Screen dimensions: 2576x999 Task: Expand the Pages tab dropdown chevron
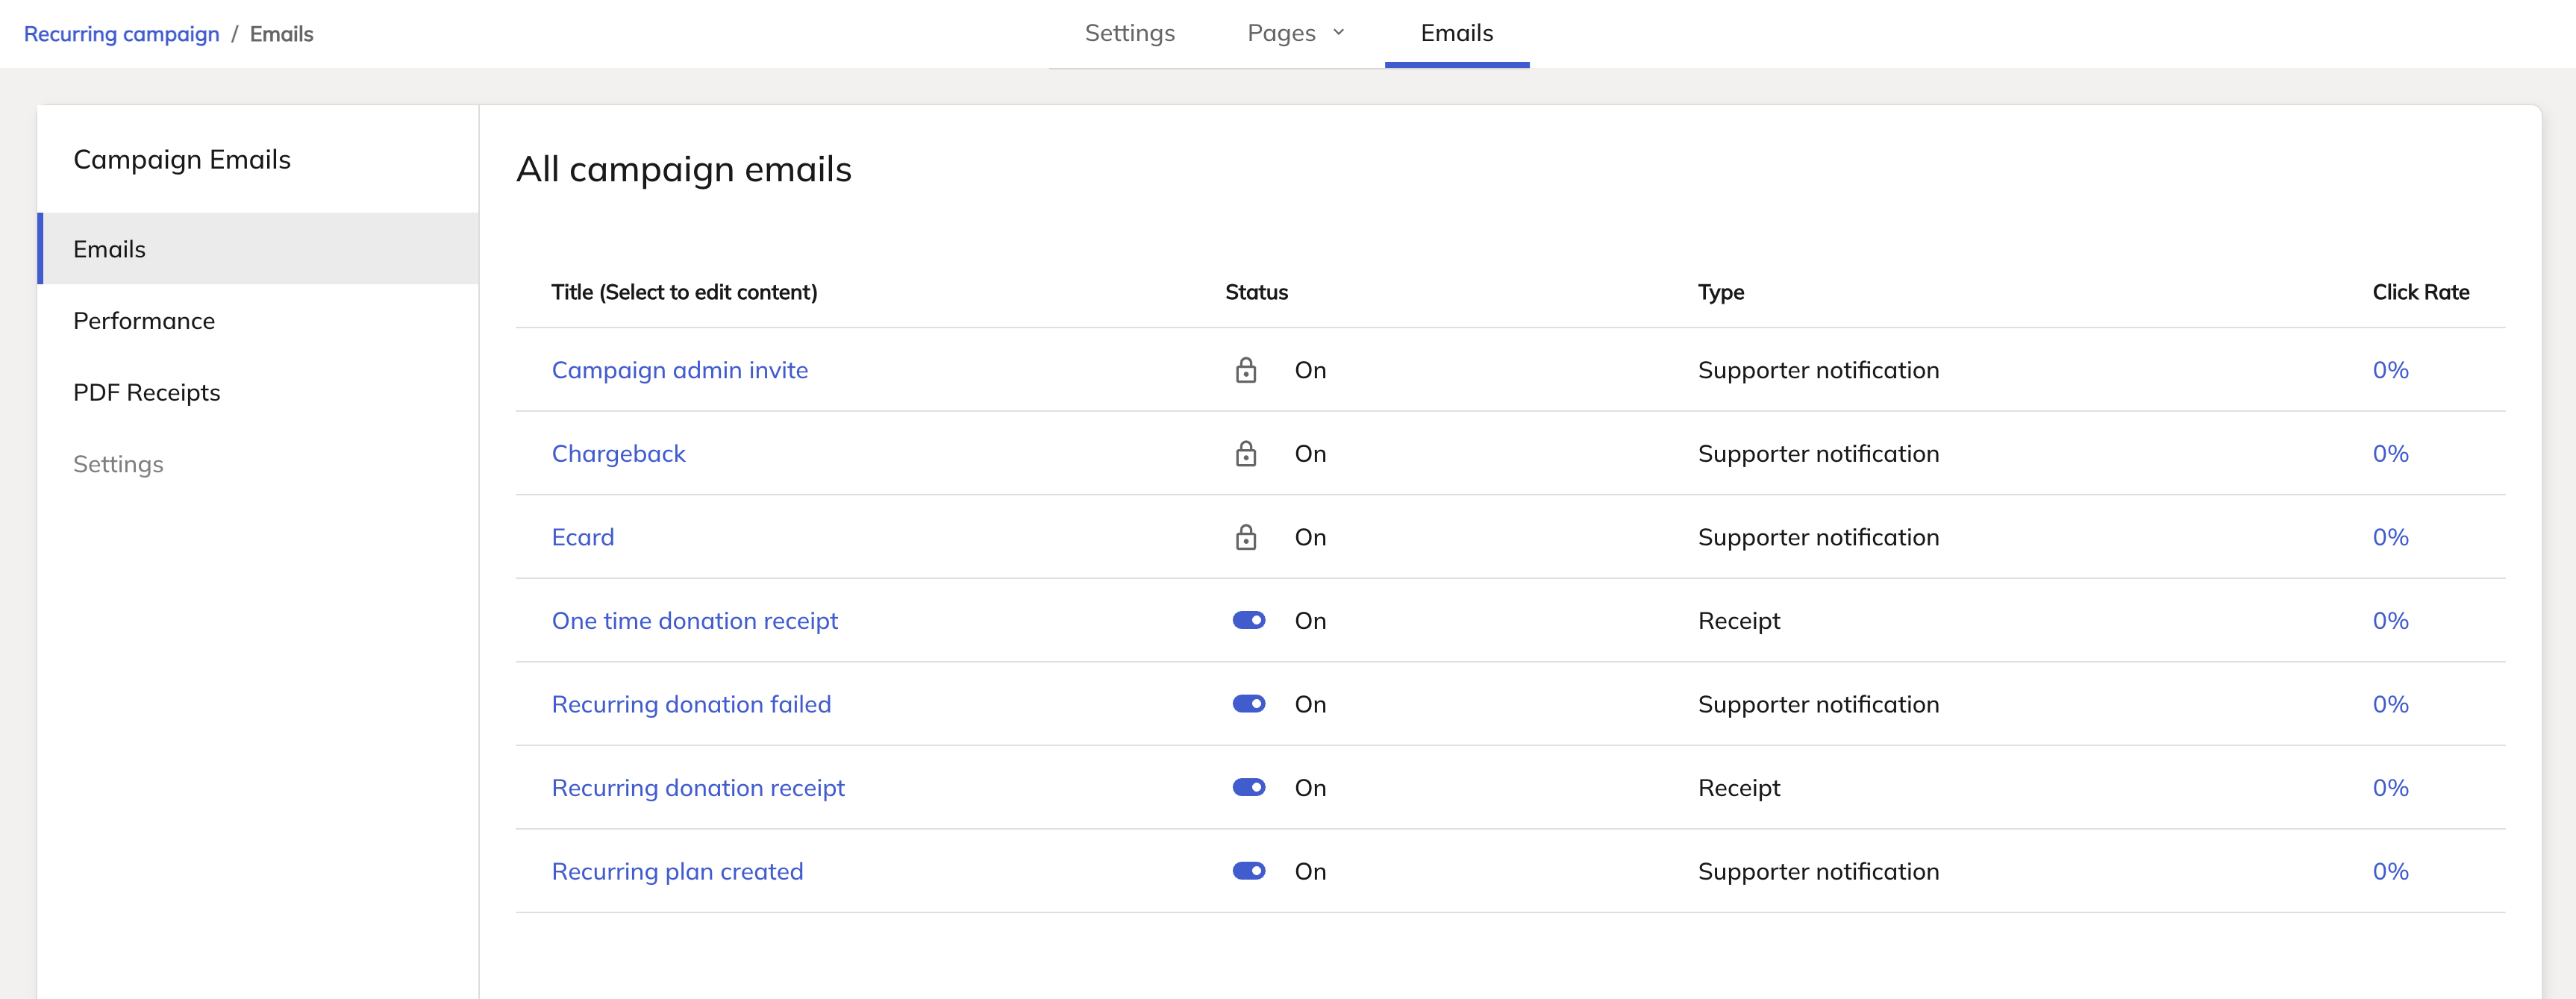[1338, 33]
